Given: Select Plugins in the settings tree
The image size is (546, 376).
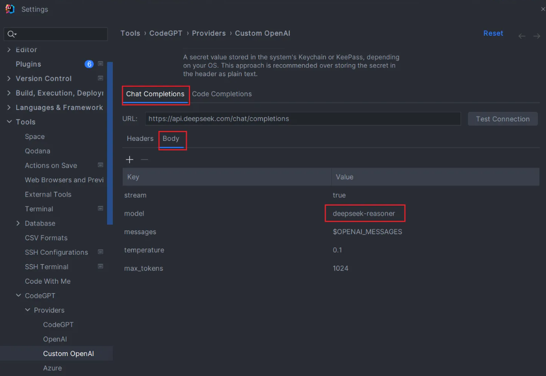Looking at the screenshot, I should (x=28, y=64).
